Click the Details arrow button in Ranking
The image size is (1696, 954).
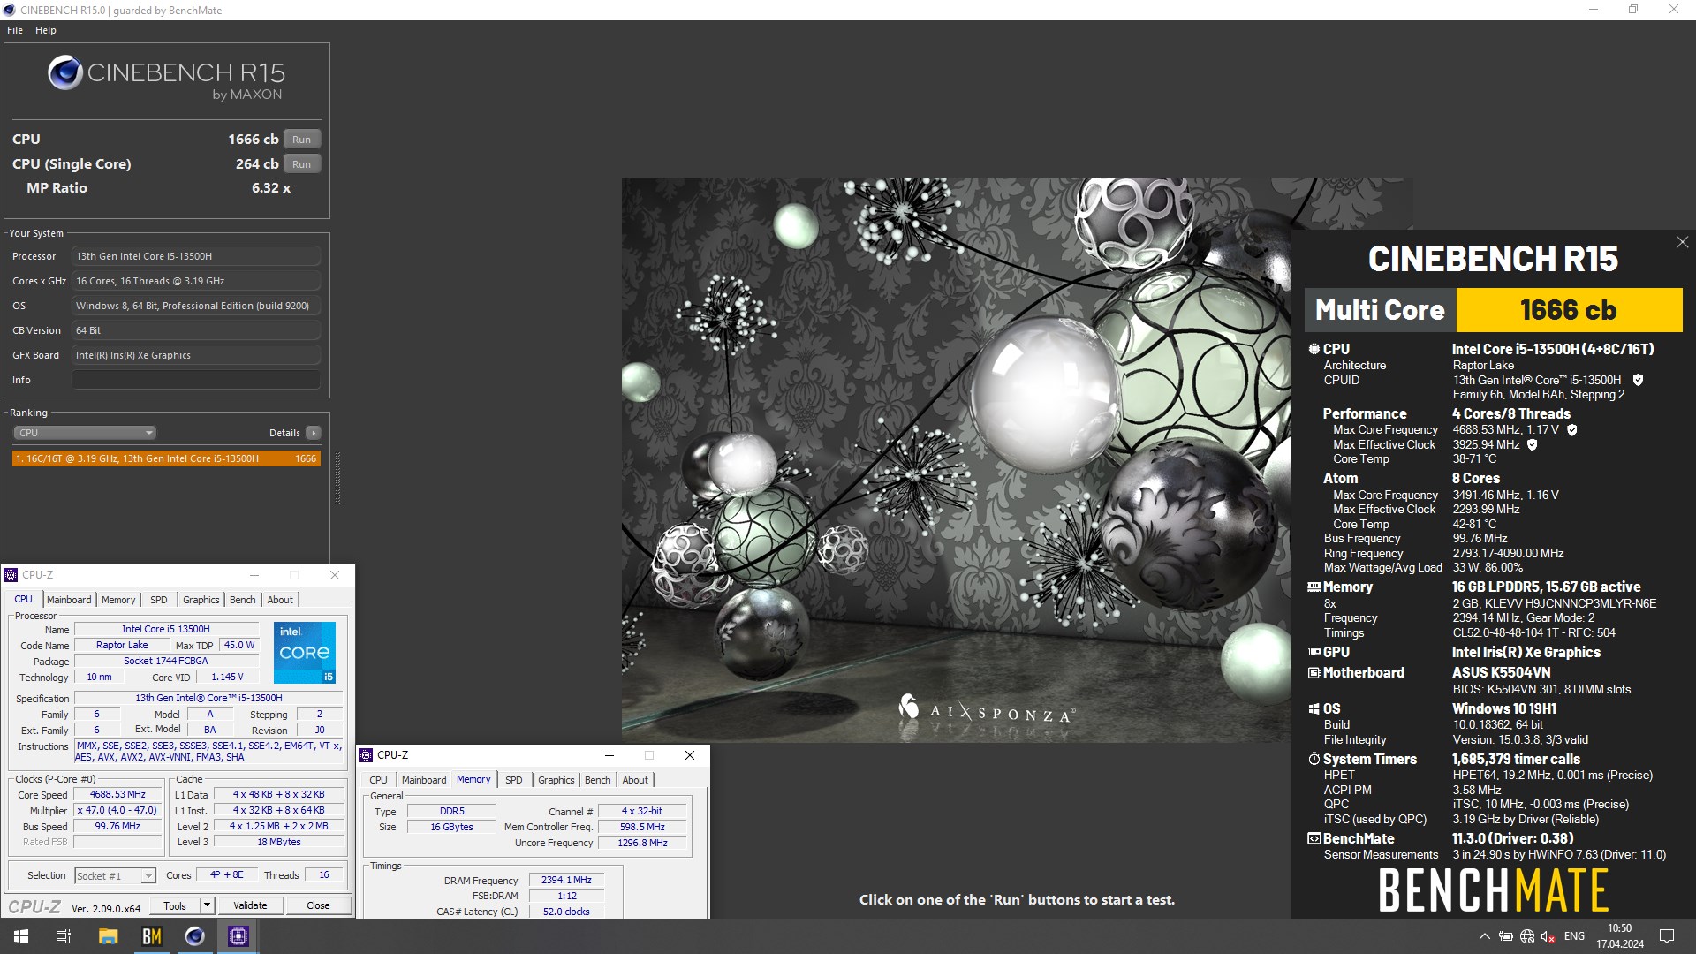coord(313,433)
